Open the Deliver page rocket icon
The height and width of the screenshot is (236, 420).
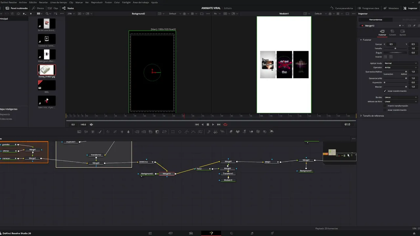272,233
